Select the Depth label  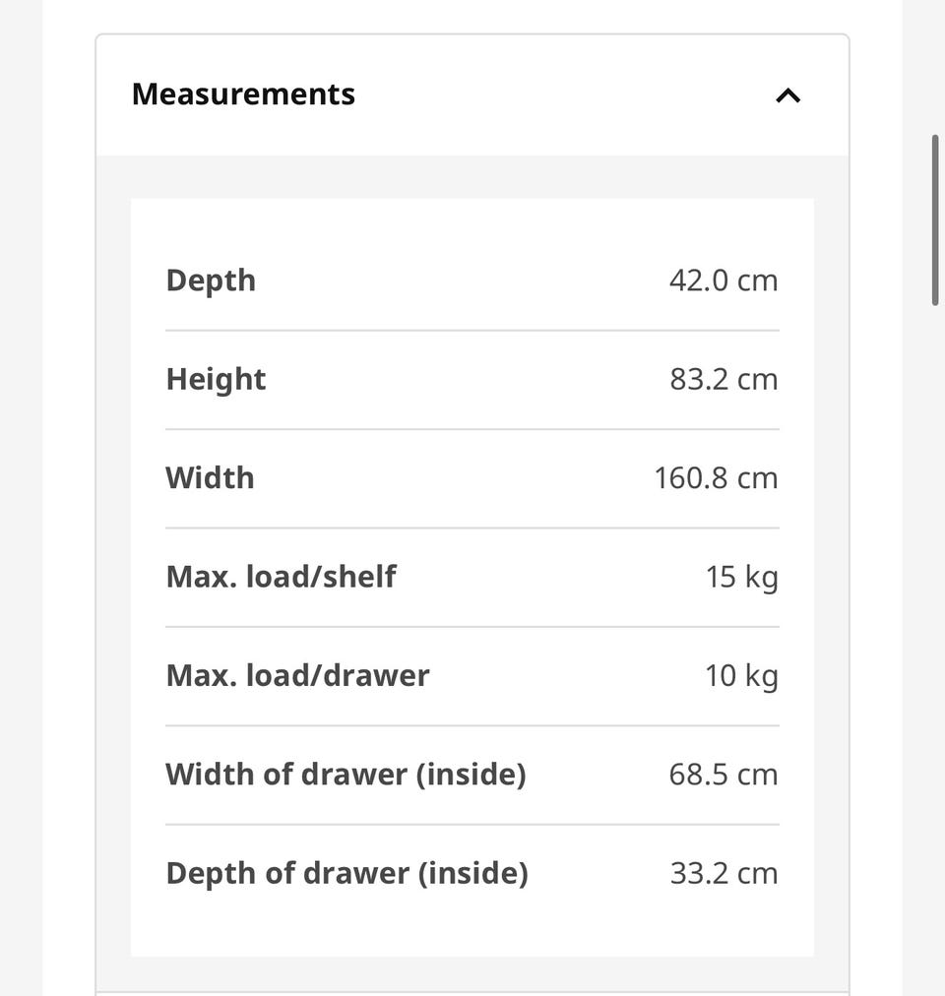(x=211, y=280)
